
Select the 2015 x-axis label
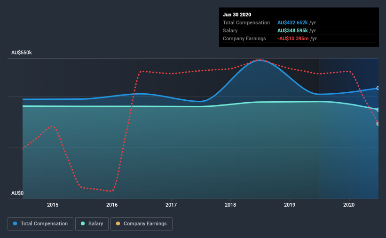(x=53, y=205)
